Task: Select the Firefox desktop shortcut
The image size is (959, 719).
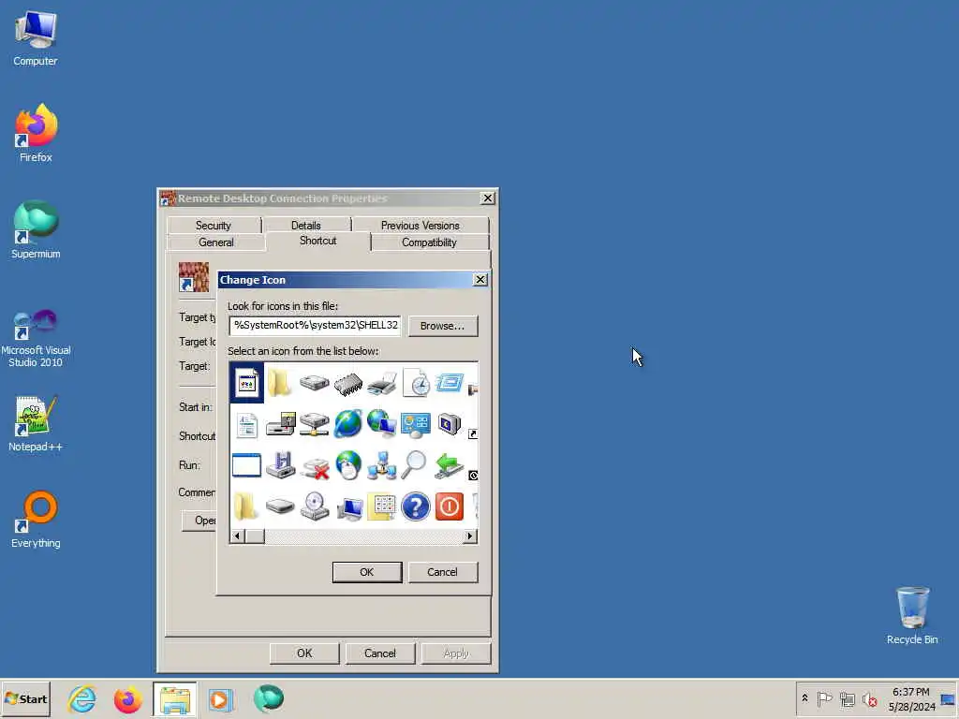Action: 36,133
